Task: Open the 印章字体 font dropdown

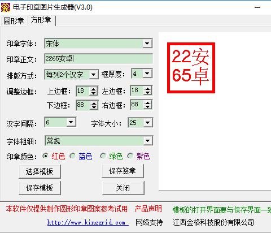Action: 147,44
